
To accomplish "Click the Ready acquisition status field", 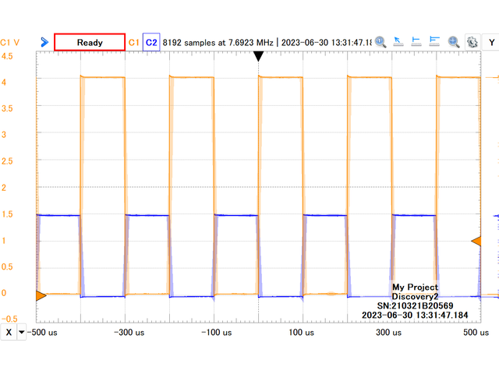I will (x=90, y=42).
